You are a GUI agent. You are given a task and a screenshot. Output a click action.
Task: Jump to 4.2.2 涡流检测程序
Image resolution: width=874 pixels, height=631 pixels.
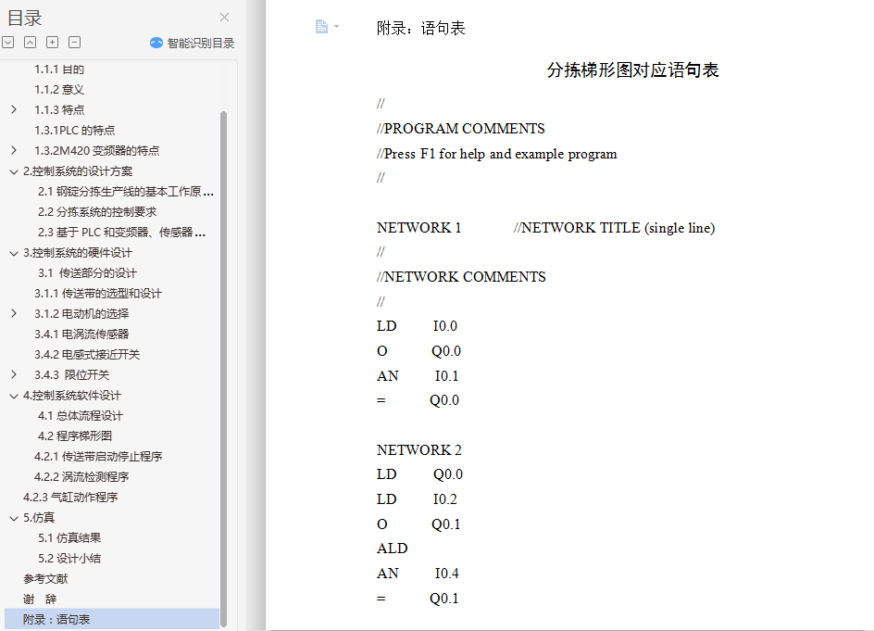[x=81, y=476]
